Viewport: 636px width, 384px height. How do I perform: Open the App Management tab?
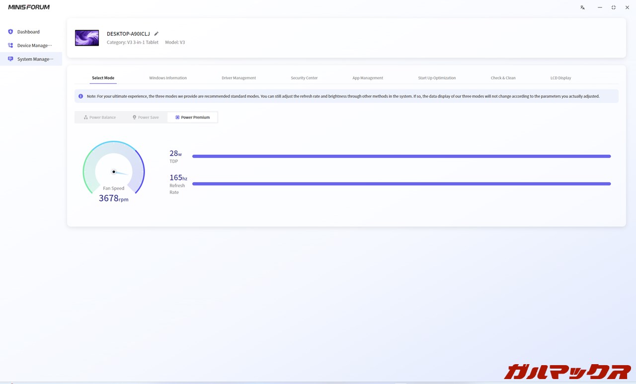[368, 78]
